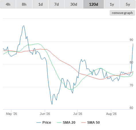Click the blue Price legend line swatch
The height and width of the screenshot is (130, 136).
click(x=39, y=123)
